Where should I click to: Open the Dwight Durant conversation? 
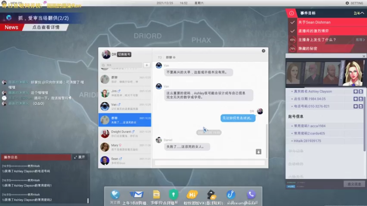(x=125, y=134)
